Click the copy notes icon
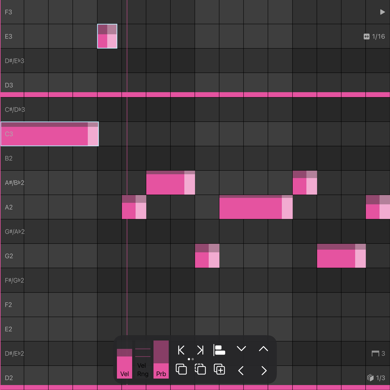Screen dimensions: 390x390 click(x=181, y=369)
